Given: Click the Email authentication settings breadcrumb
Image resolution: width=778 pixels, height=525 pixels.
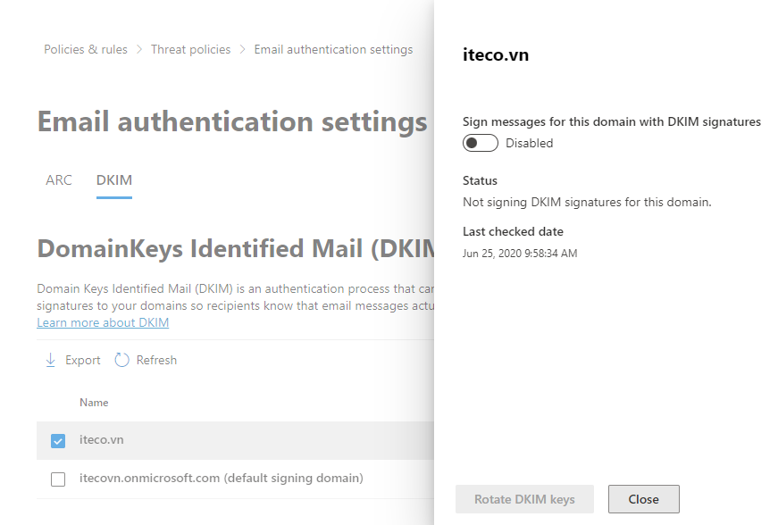Looking at the screenshot, I should click(x=333, y=49).
